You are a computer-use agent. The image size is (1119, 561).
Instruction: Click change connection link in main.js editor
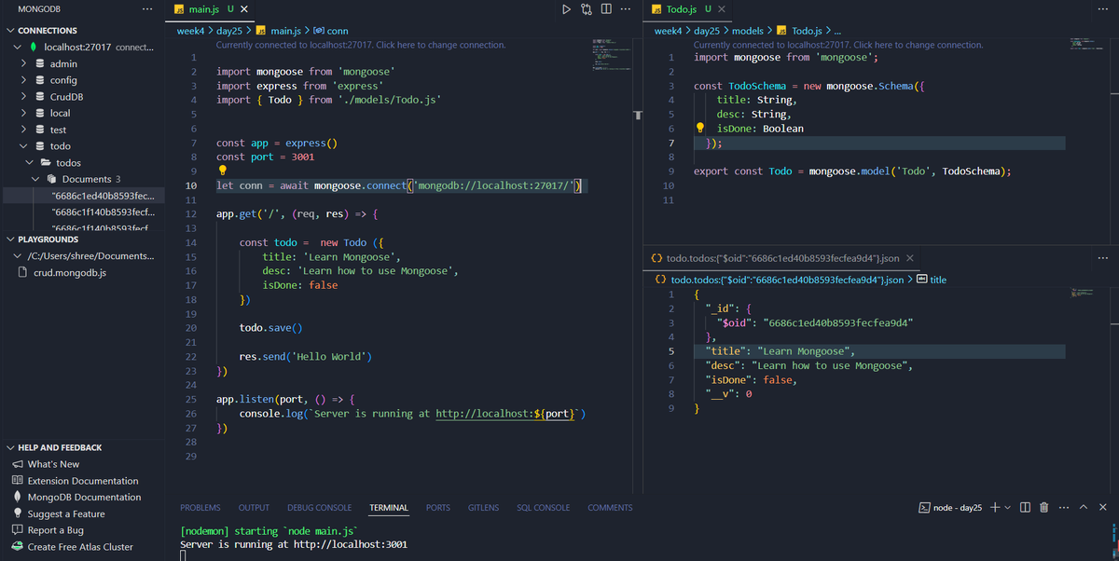tap(361, 45)
